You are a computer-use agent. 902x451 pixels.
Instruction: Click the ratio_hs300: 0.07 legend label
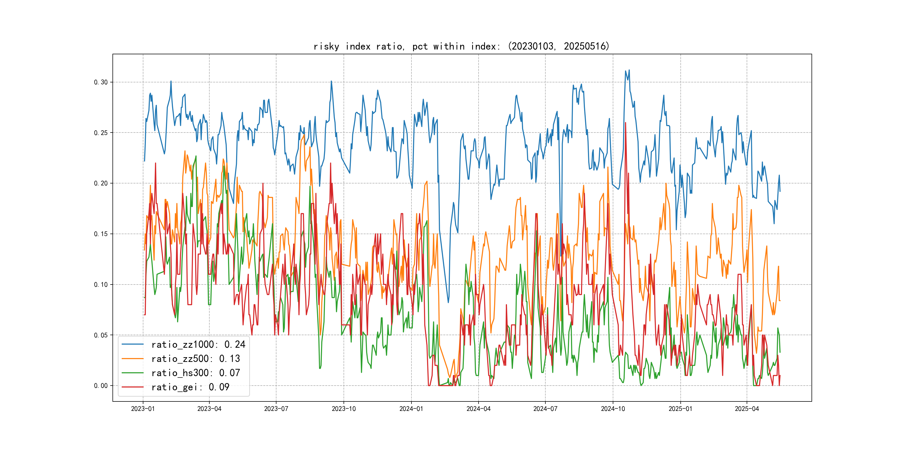pos(195,373)
